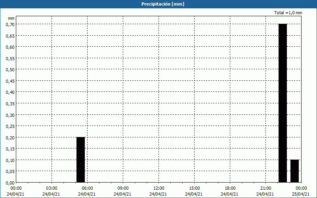Click the 0,65 y-axis label
The image size is (317, 198).
[10, 36]
